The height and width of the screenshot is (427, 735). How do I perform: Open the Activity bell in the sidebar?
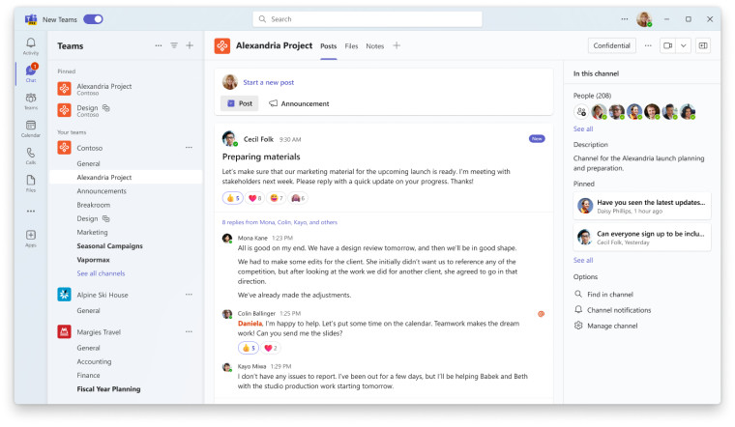pyautogui.click(x=31, y=46)
